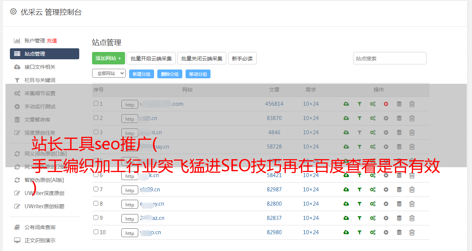Click the gear icon beside 优采云 管理控制台

point(14,12)
